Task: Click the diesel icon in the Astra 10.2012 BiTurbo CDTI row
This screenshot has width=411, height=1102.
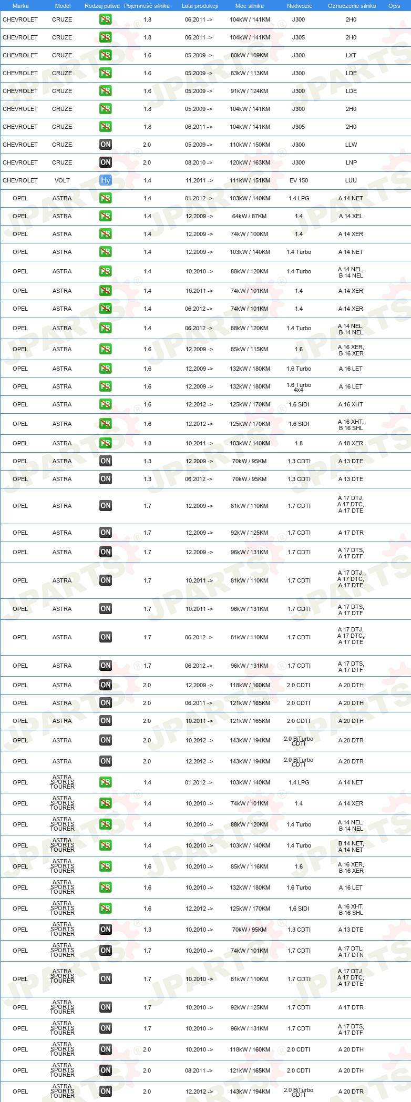Action: pos(106,740)
